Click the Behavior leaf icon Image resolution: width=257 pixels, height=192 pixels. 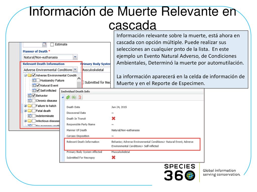tap(30, 95)
